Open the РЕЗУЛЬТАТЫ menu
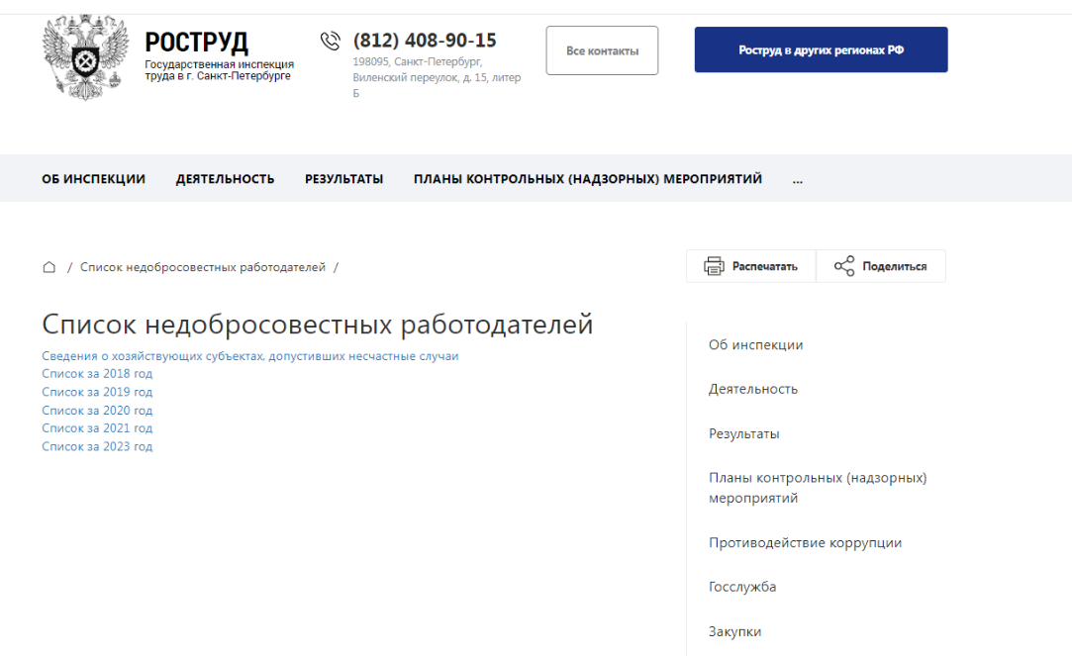The width and height of the screenshot is (1072, 656). click(343, 179)
